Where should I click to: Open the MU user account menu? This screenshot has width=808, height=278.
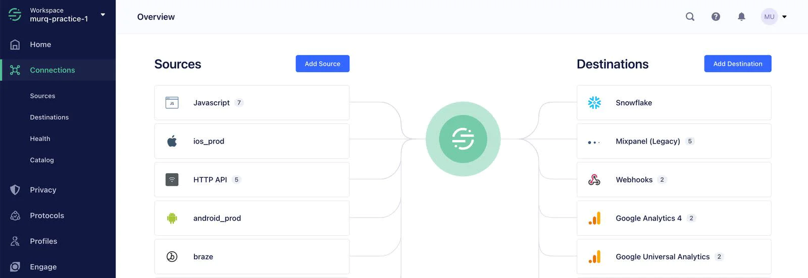[774, 17]
